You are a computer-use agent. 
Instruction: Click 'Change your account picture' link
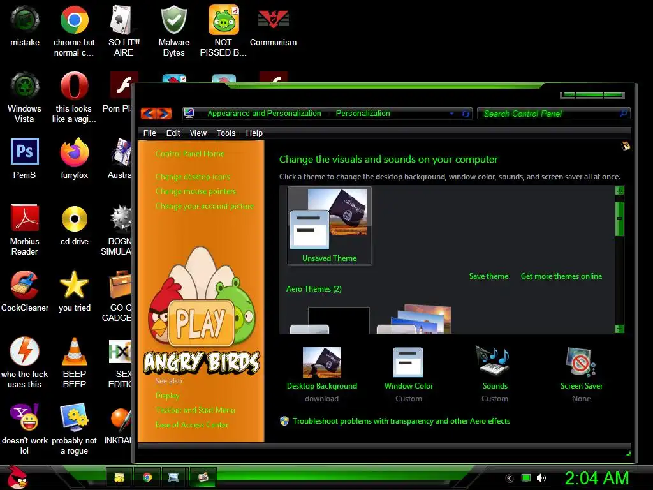(204, 206)
